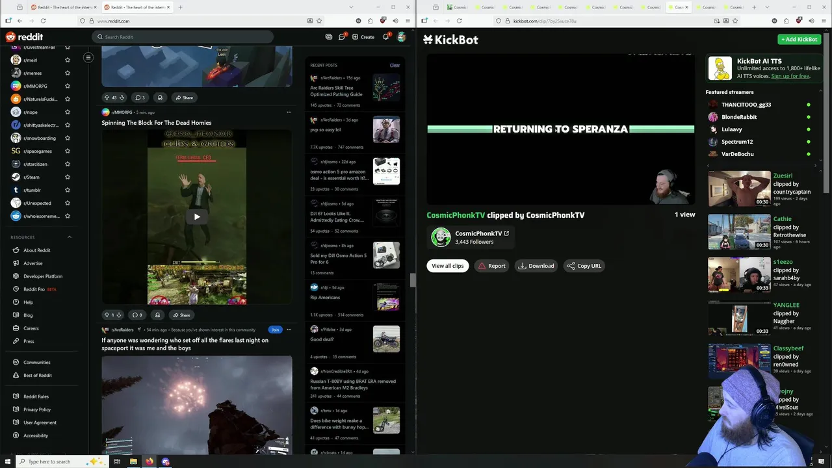
Task: Click Add KickBot button
Action: [x=799, y=40]
